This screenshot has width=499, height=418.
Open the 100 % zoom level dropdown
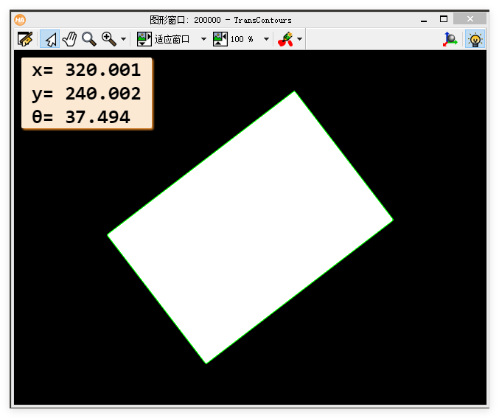tap(266, 39)
